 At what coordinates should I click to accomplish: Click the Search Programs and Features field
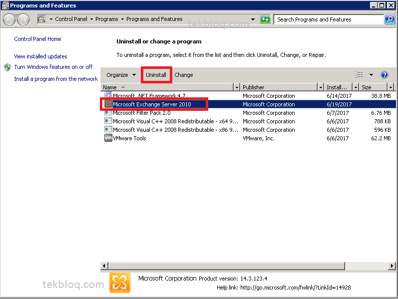[329, 19]
